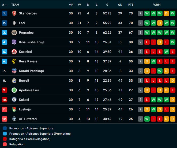Sort the table by PTS column

131,5
